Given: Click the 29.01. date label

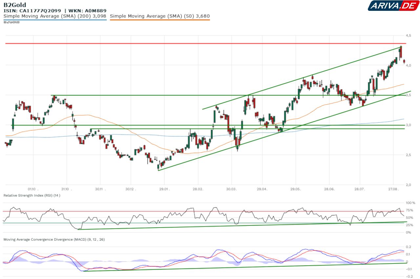Looking at the screenshot, I should [x=164, y=189].
